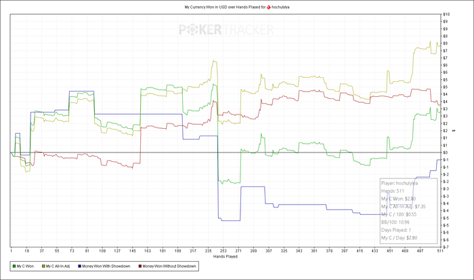The width and height of the screenshot is (474, 280).
Task: Click My C / 100: $0.55 line
Action: [399, 214]
